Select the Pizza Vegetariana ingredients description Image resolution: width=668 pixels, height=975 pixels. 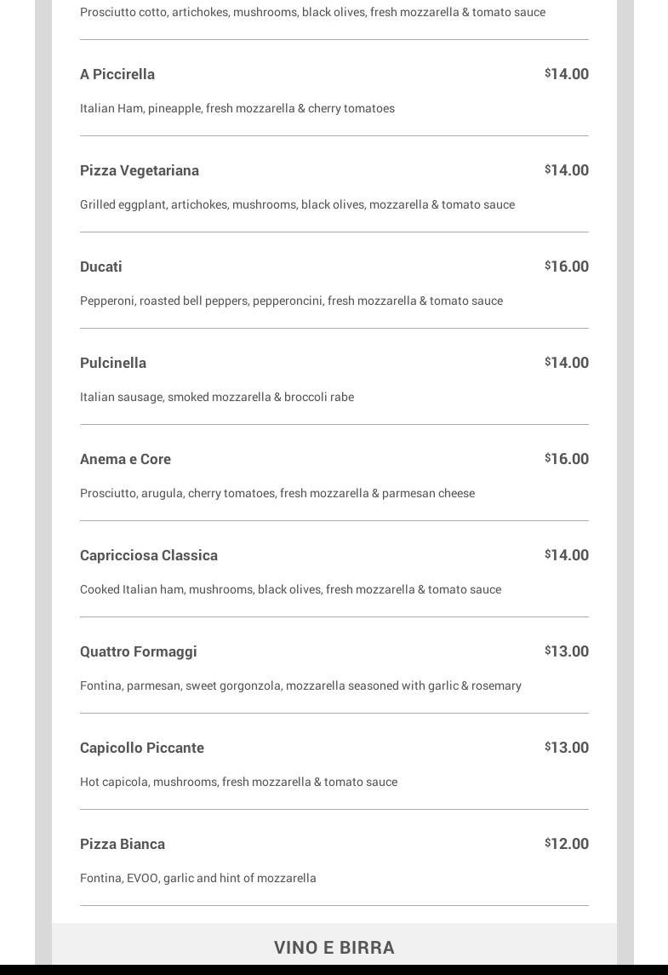297,204
